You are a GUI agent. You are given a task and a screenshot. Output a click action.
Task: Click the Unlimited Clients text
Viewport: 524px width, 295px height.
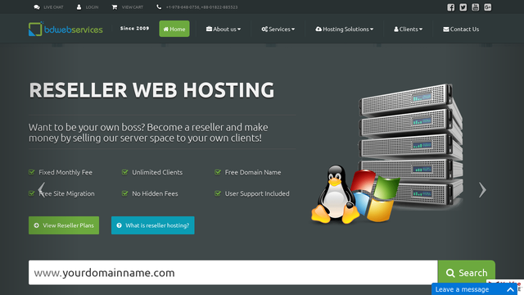tap(157, 172)
